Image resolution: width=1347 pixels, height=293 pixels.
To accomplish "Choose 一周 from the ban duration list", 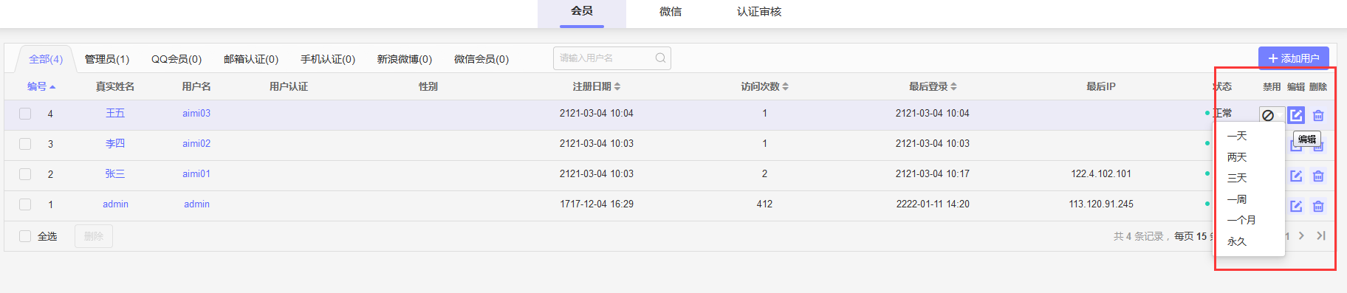I will (1237, 199).
